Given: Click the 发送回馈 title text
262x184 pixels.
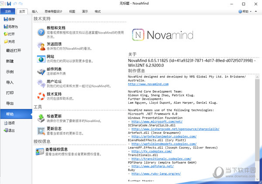Looking at the screenshot, I should pos(54,44).
